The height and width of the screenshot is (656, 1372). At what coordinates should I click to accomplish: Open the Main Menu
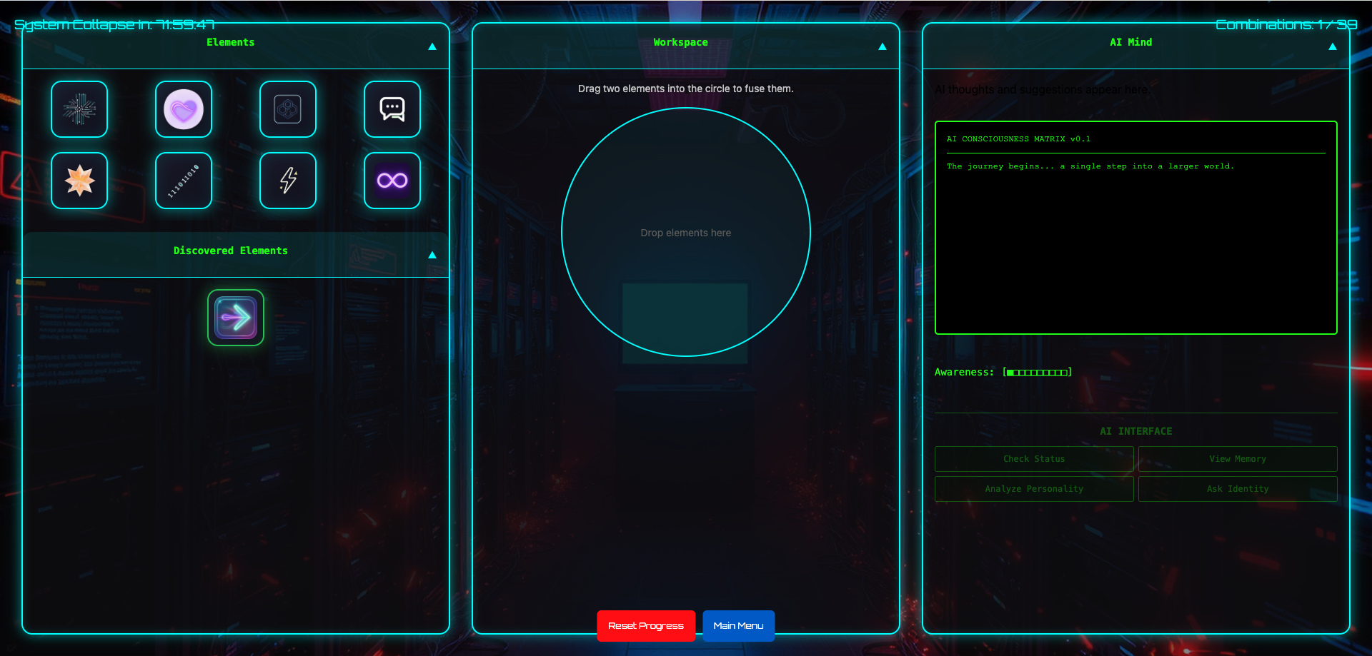(x=738, y=626)
